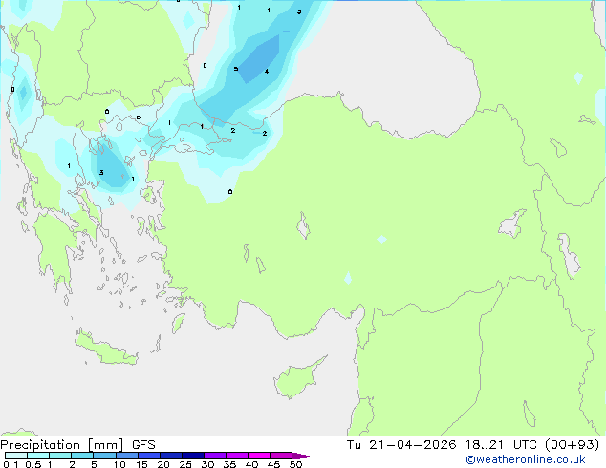Click the legend label '30'
Screen dimensions: 606x468
coord(207,464)
